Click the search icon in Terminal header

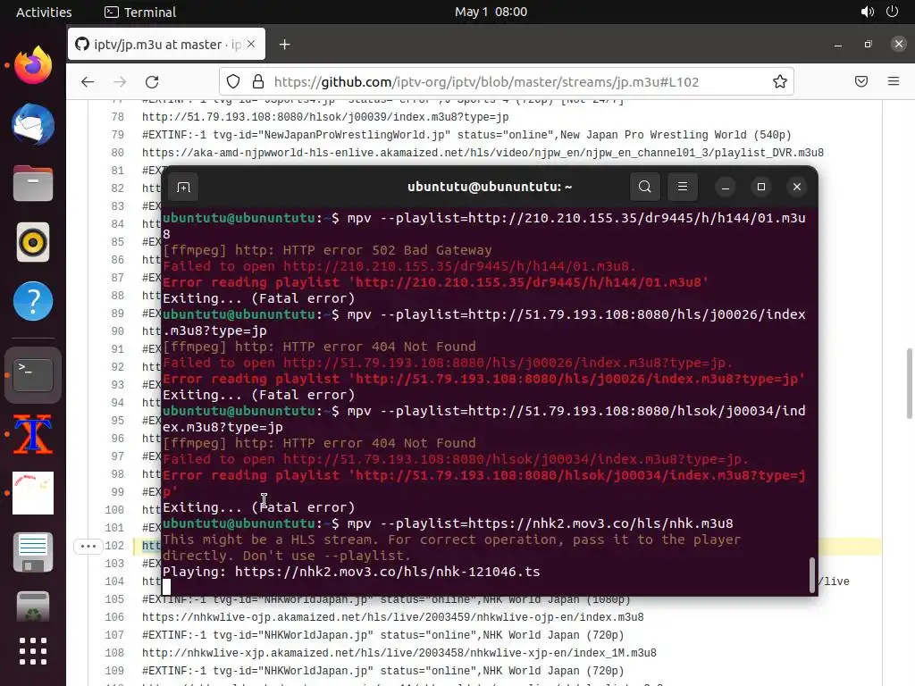pyautogui.click(x=645, y=187)
